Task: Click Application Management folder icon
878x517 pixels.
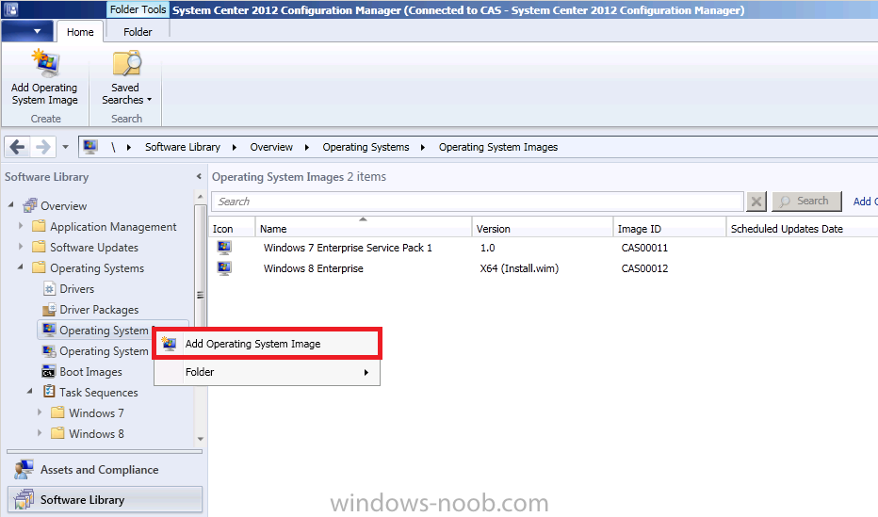Action: [x=39, y=226]
